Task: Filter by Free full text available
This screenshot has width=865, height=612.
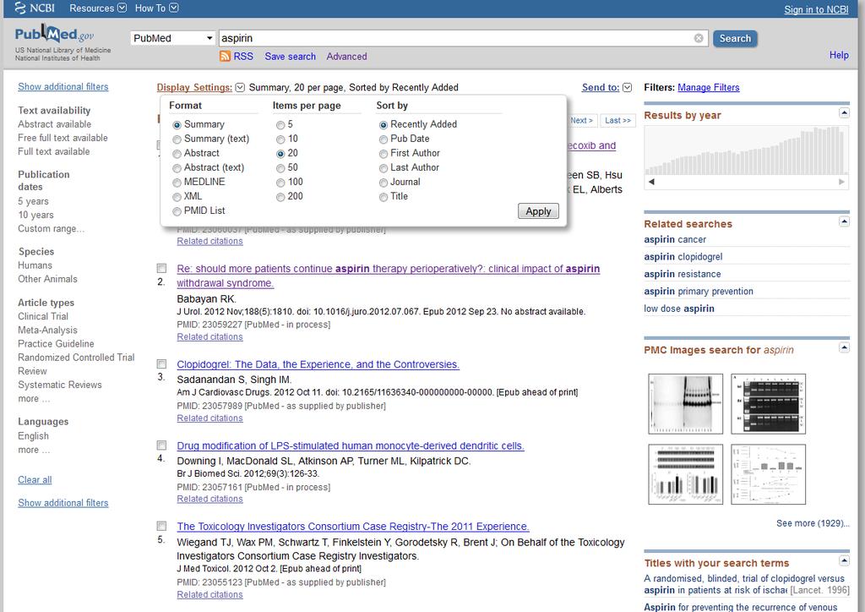Action: click(x=63, y=138)
